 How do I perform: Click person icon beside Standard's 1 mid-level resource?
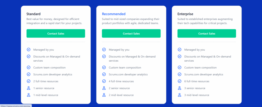[28, 95]
